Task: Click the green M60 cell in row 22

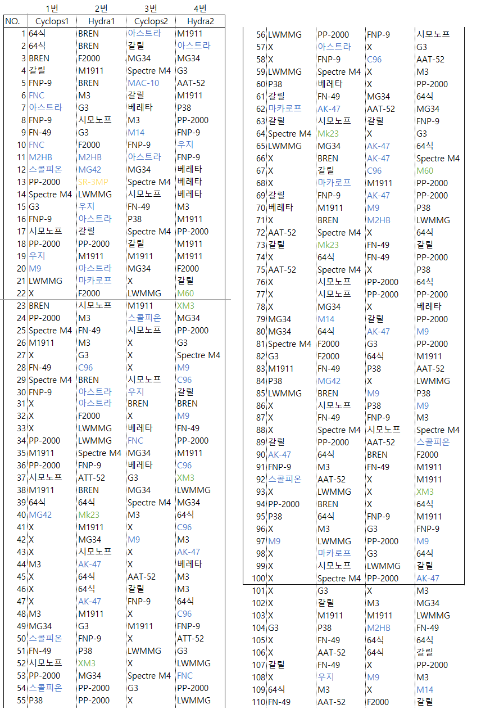Action: tap(186, 293)
